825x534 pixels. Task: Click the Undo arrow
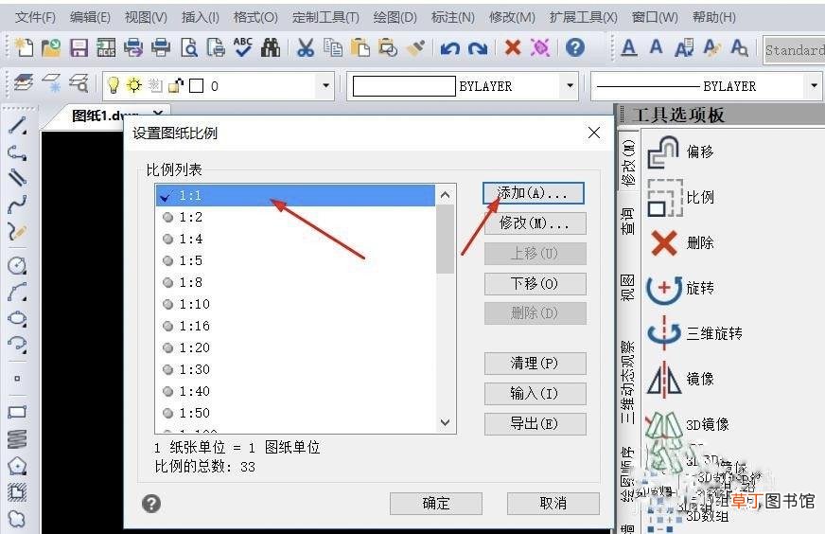click(449, 48)
